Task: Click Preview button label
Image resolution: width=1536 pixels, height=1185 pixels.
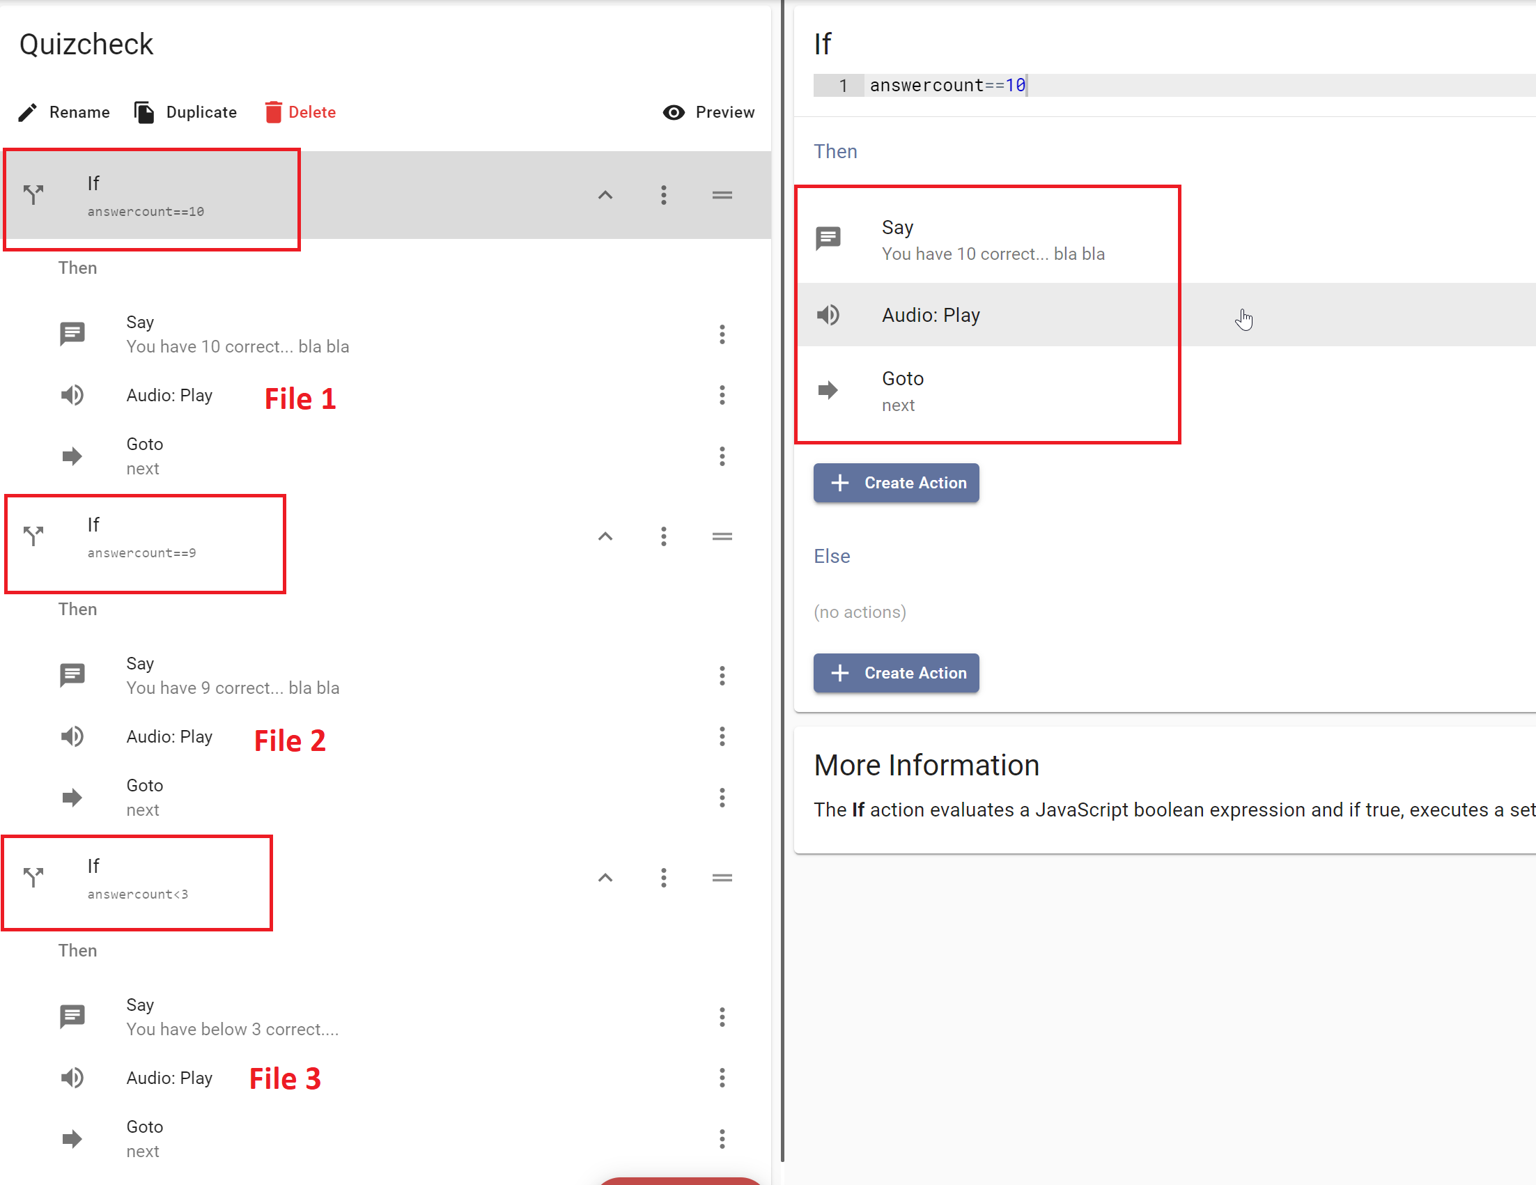Action: tap(725, 113)
